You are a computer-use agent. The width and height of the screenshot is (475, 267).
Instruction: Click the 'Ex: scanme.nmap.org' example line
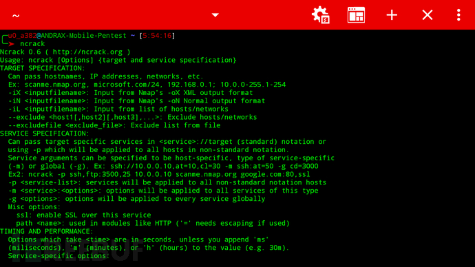coord(147,85)
